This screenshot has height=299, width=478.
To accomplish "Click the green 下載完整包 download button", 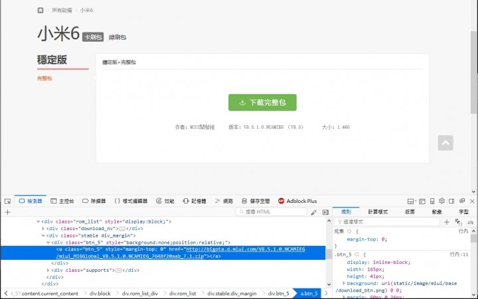I will pos(262,102).
